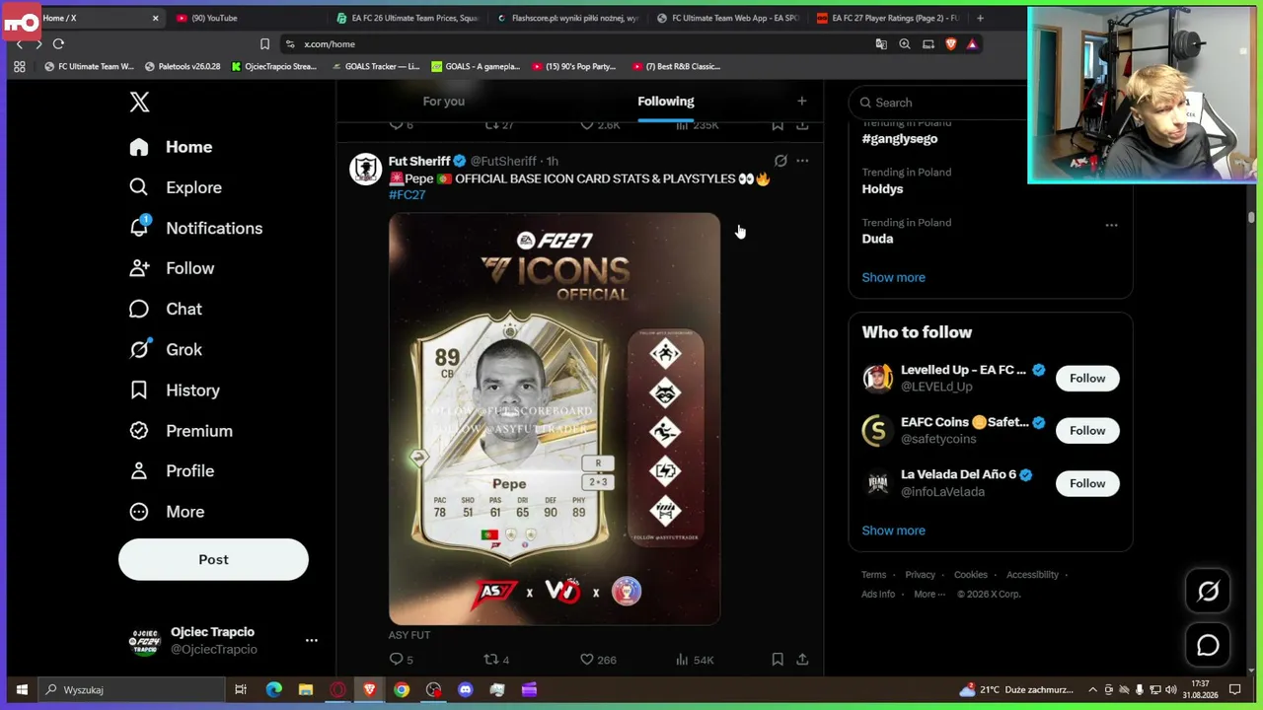Click the X logo in the sidebar
This screenshot has width=1263, height=710.
click(139, 102)
